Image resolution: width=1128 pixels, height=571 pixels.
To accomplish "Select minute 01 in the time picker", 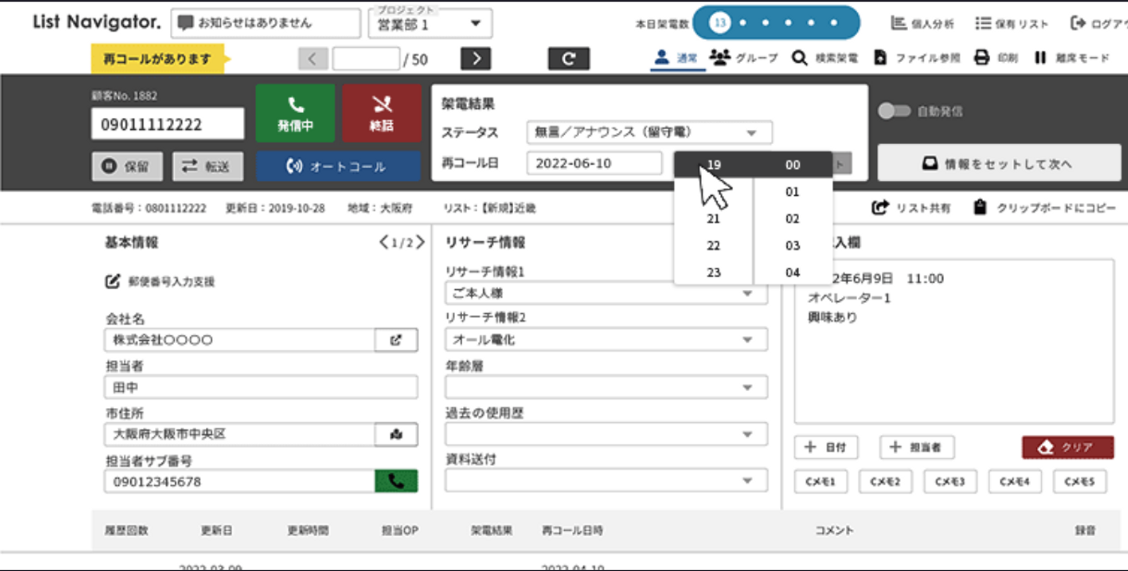I will (x=793, y=192).
